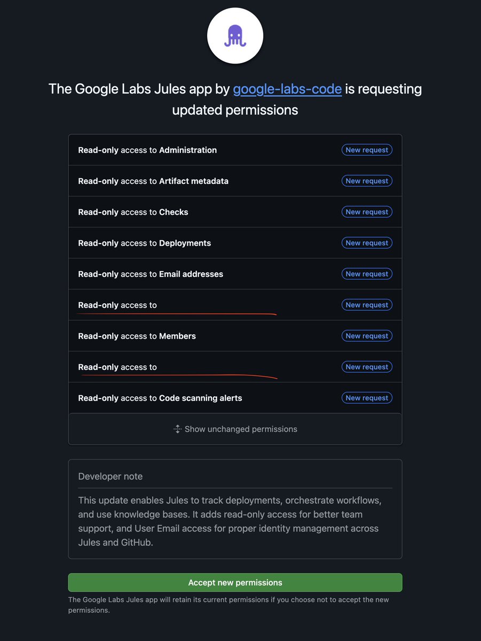Select the Artifact metadata permission text

click(x=153, y=181)
